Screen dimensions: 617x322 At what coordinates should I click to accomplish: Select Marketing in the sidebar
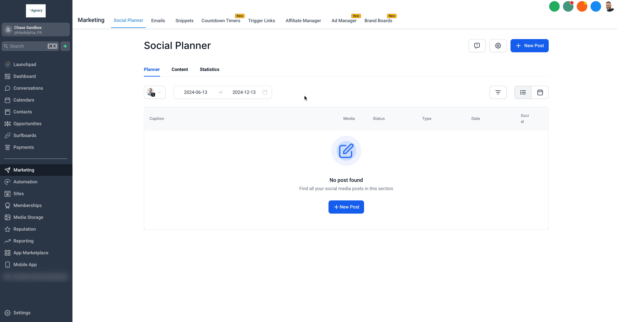click(x=36, y=170)
